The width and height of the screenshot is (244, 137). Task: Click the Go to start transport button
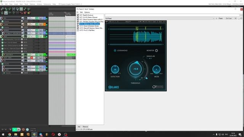(x=3, y=129)
